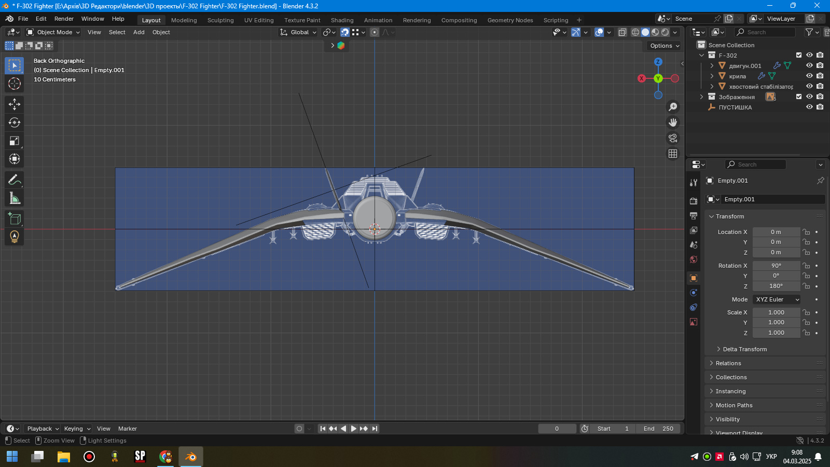The image size is (830, 467).
Task: Expand the Collections panel
Action: (x=731, y=377)
